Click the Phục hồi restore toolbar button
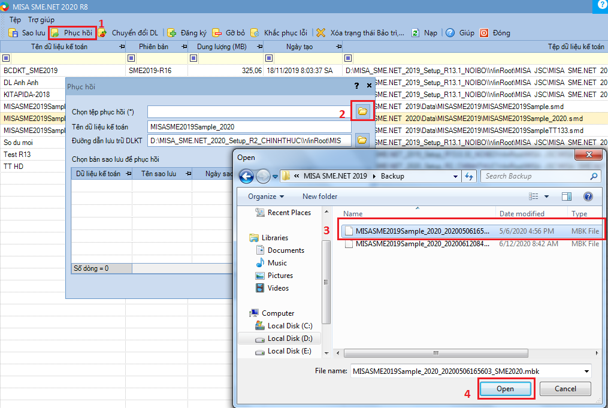 click(72, 33)
